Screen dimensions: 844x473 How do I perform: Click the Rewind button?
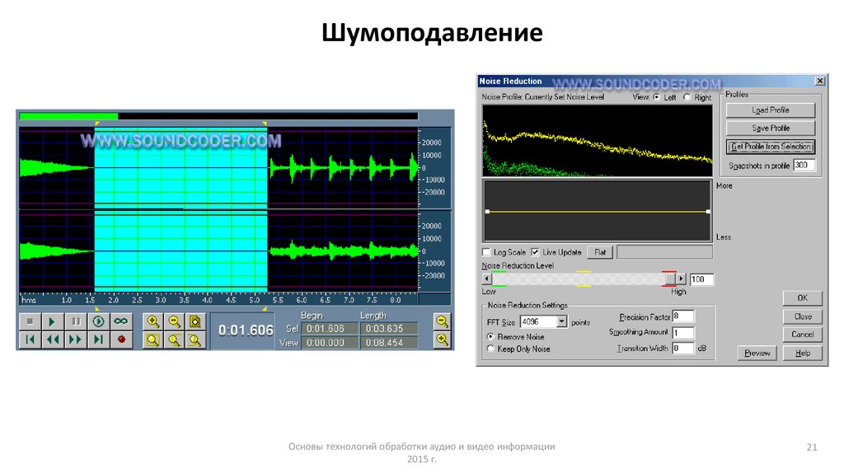[x=52, y=339]
